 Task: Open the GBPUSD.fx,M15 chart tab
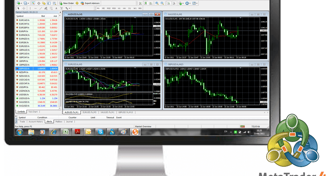point(126,112)
